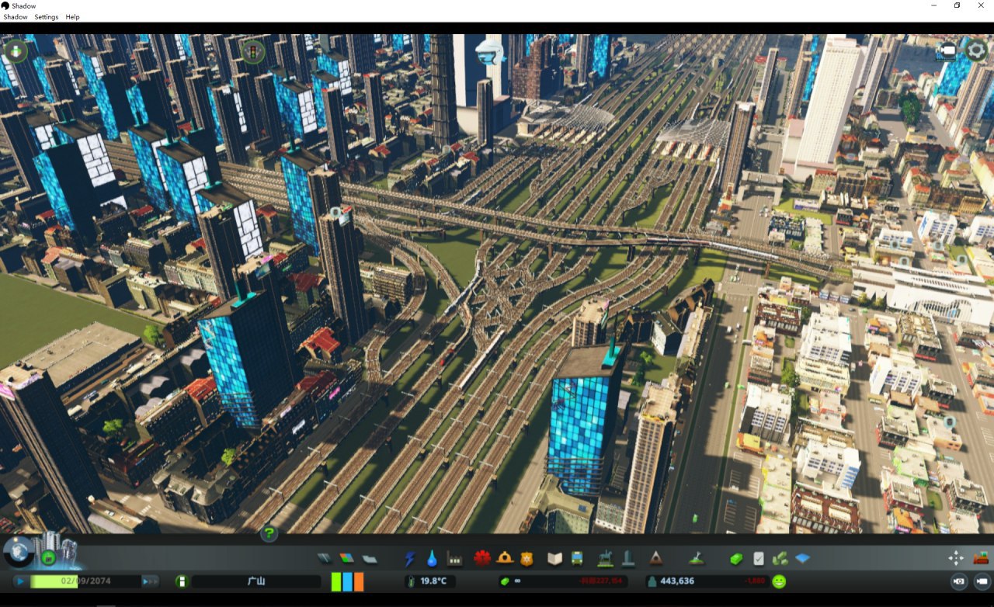The width and height of the screenshot is (994, 607).
Task: Select the Landscaping shovel tool
Action: point(697,558)
